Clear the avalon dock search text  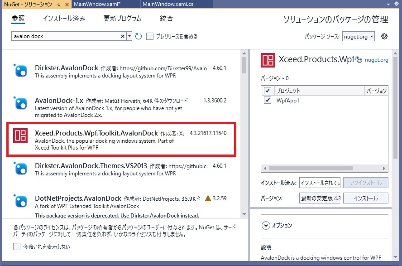pos(123,36)
